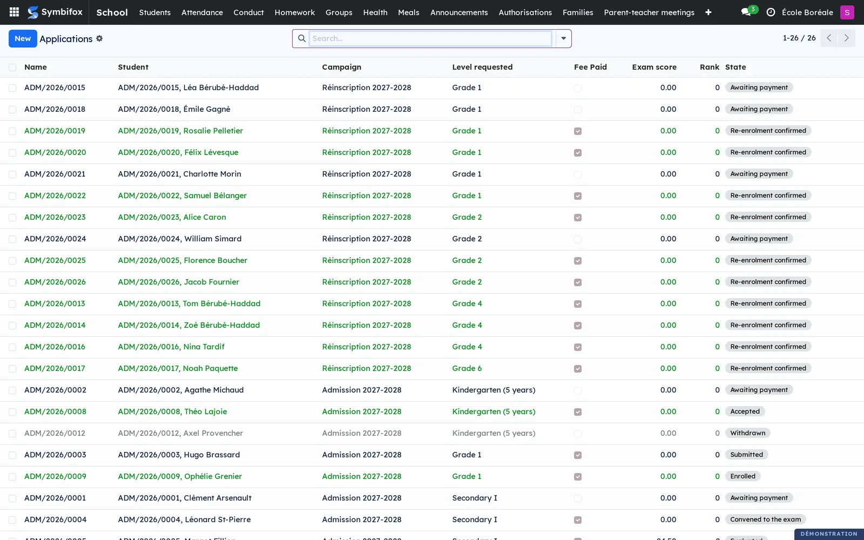Viewport: 864px width, 540px height.
Task: Open the Students menu
Action: [x=154, y=12]
